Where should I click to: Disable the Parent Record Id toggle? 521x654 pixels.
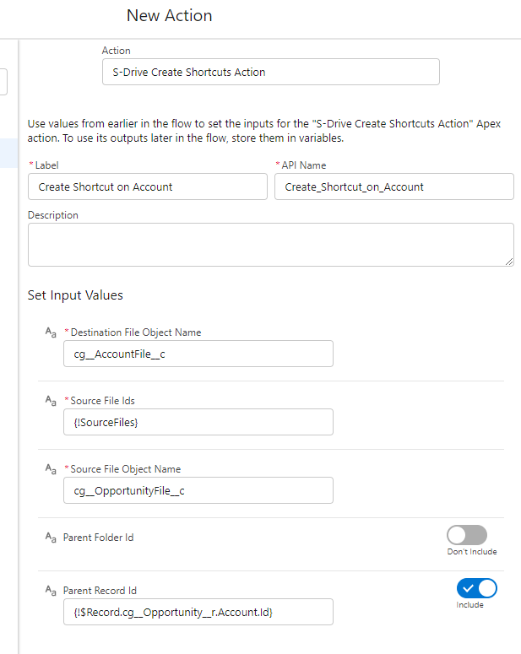(x=476, y=588)
